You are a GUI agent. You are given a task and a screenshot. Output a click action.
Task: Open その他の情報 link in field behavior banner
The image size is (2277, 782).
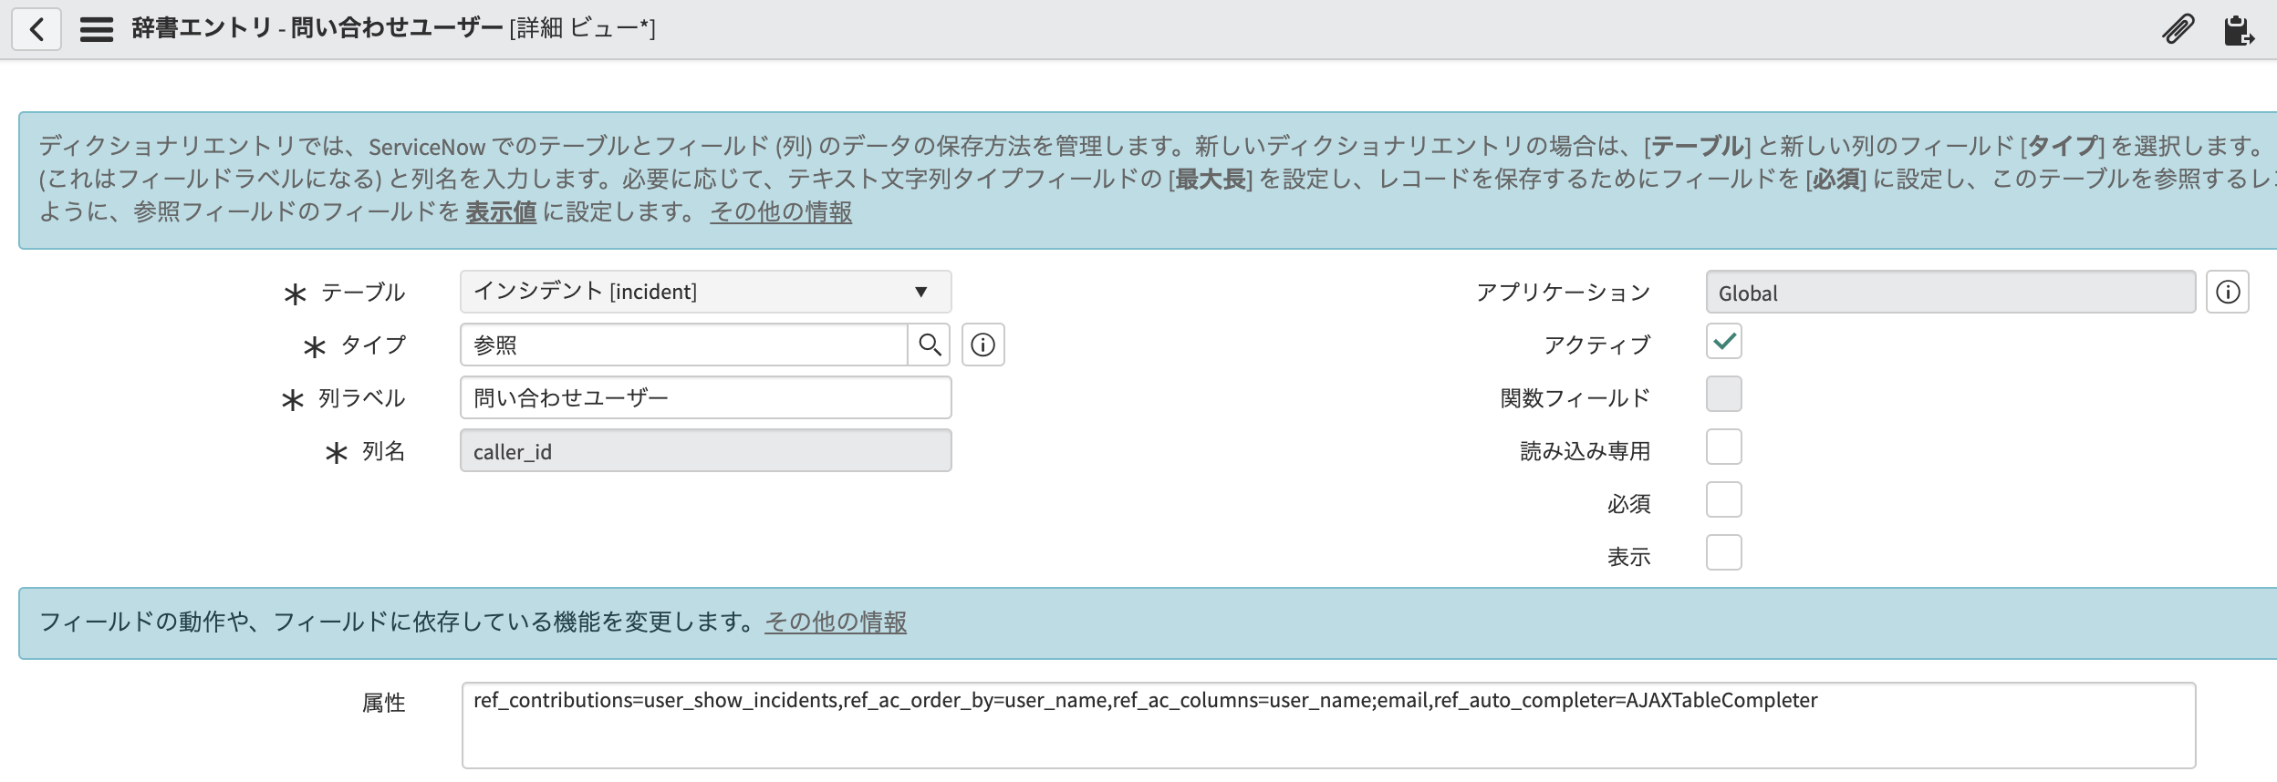coord(836,622)
